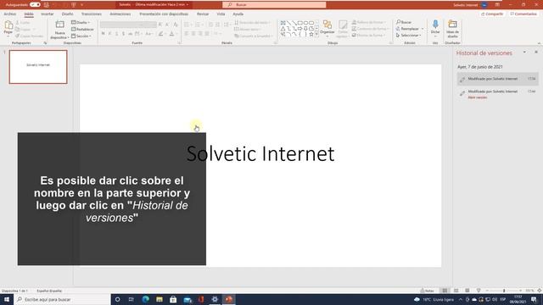Image resolution: width=543 pixels, height=305 pixels.
Task: Open the Revisar tab
Action: tap(203, 14)
